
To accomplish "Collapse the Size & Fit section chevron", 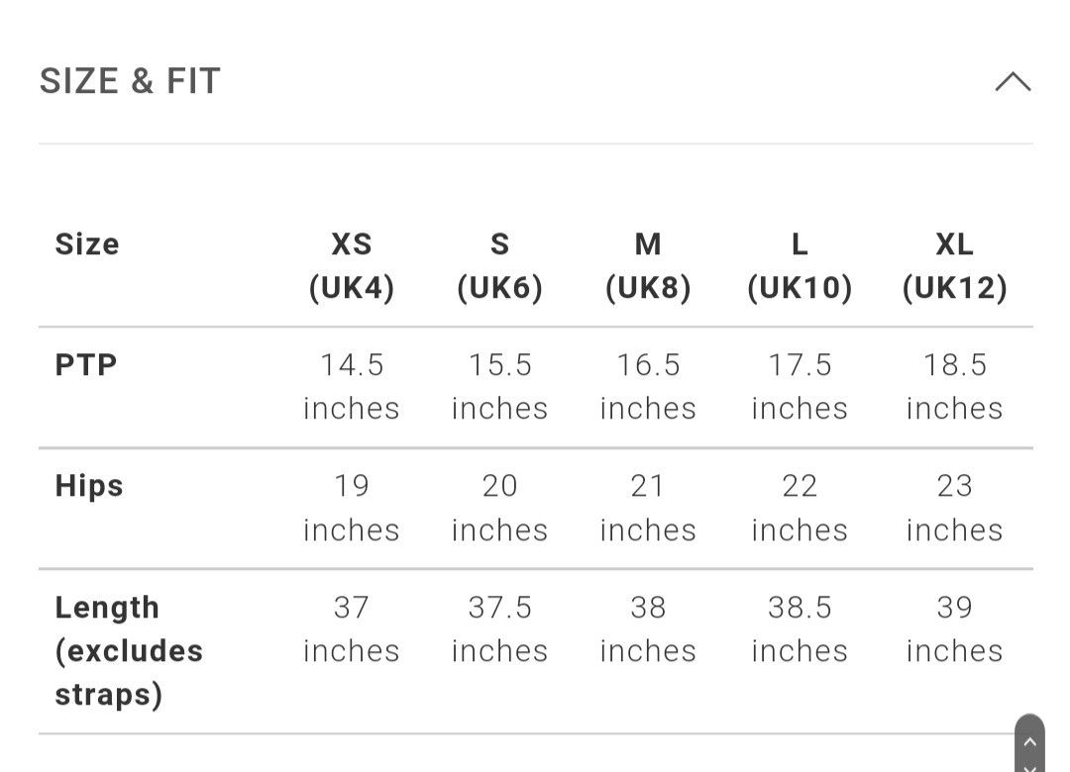I will coord(1013,82).
